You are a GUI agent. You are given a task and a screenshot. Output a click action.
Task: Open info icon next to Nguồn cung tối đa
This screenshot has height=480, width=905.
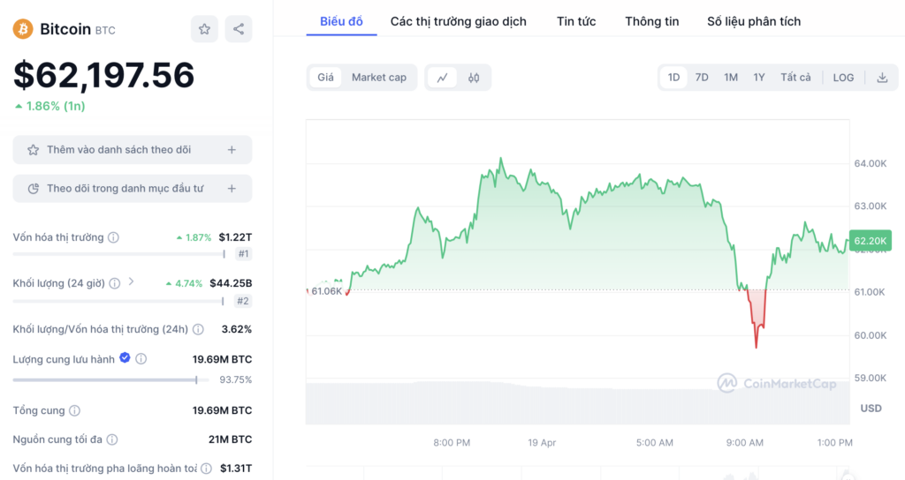[112, 439]
